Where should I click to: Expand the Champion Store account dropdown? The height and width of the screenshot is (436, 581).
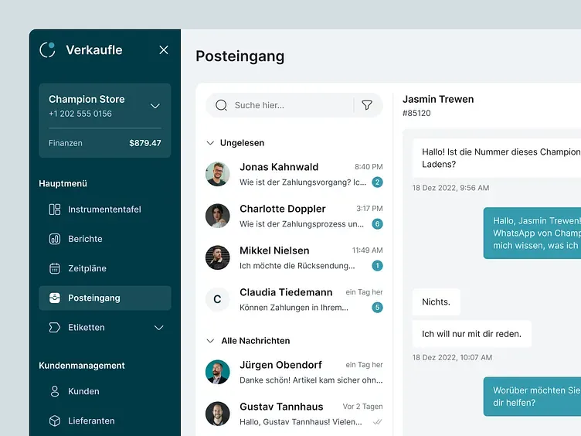coord(155,106)
